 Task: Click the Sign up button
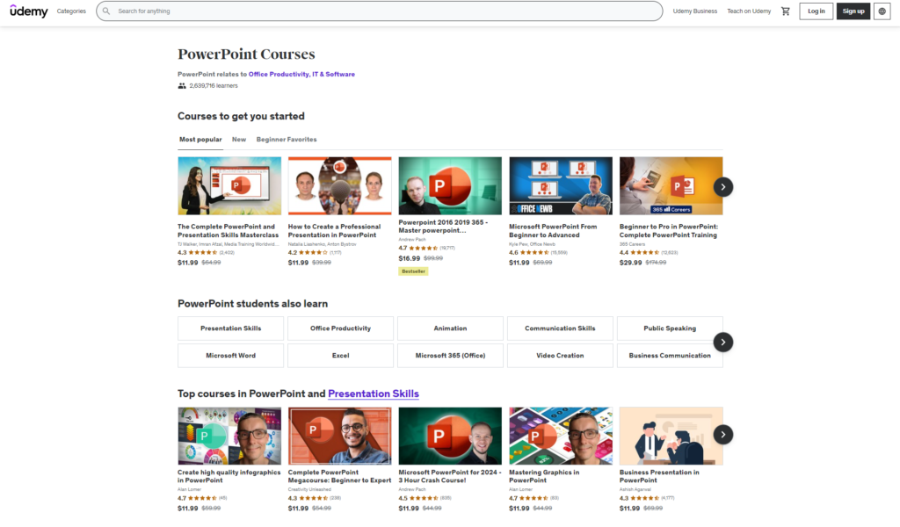[853, 11]
